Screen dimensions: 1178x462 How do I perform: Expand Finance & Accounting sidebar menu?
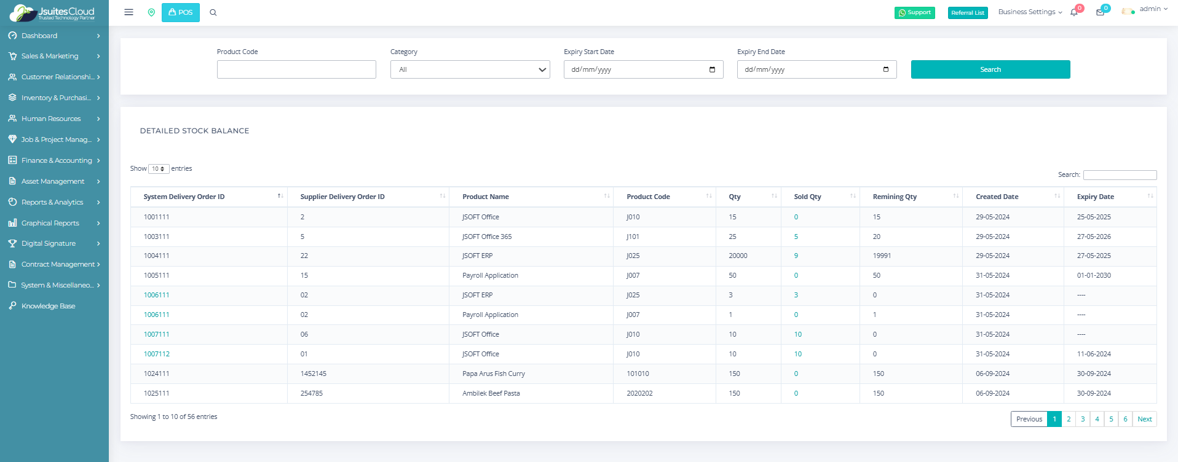(x=54, y=160)
